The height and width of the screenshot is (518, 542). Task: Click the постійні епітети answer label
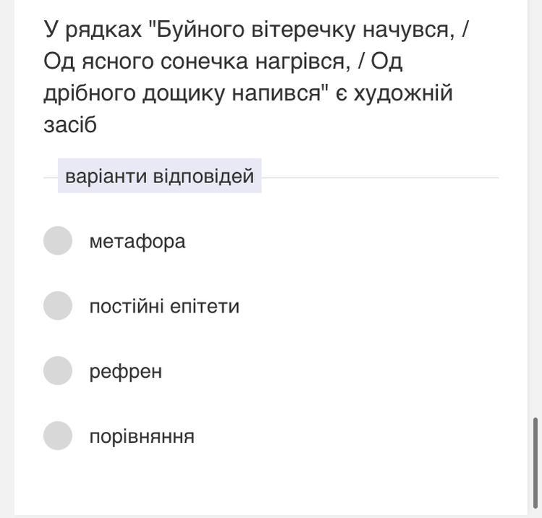tap(164, 306)
